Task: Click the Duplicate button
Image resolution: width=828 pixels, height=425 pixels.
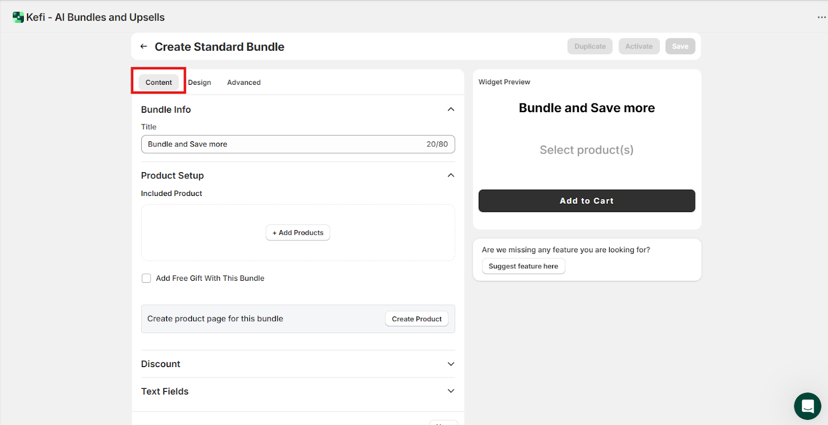Action: (589, 47)
